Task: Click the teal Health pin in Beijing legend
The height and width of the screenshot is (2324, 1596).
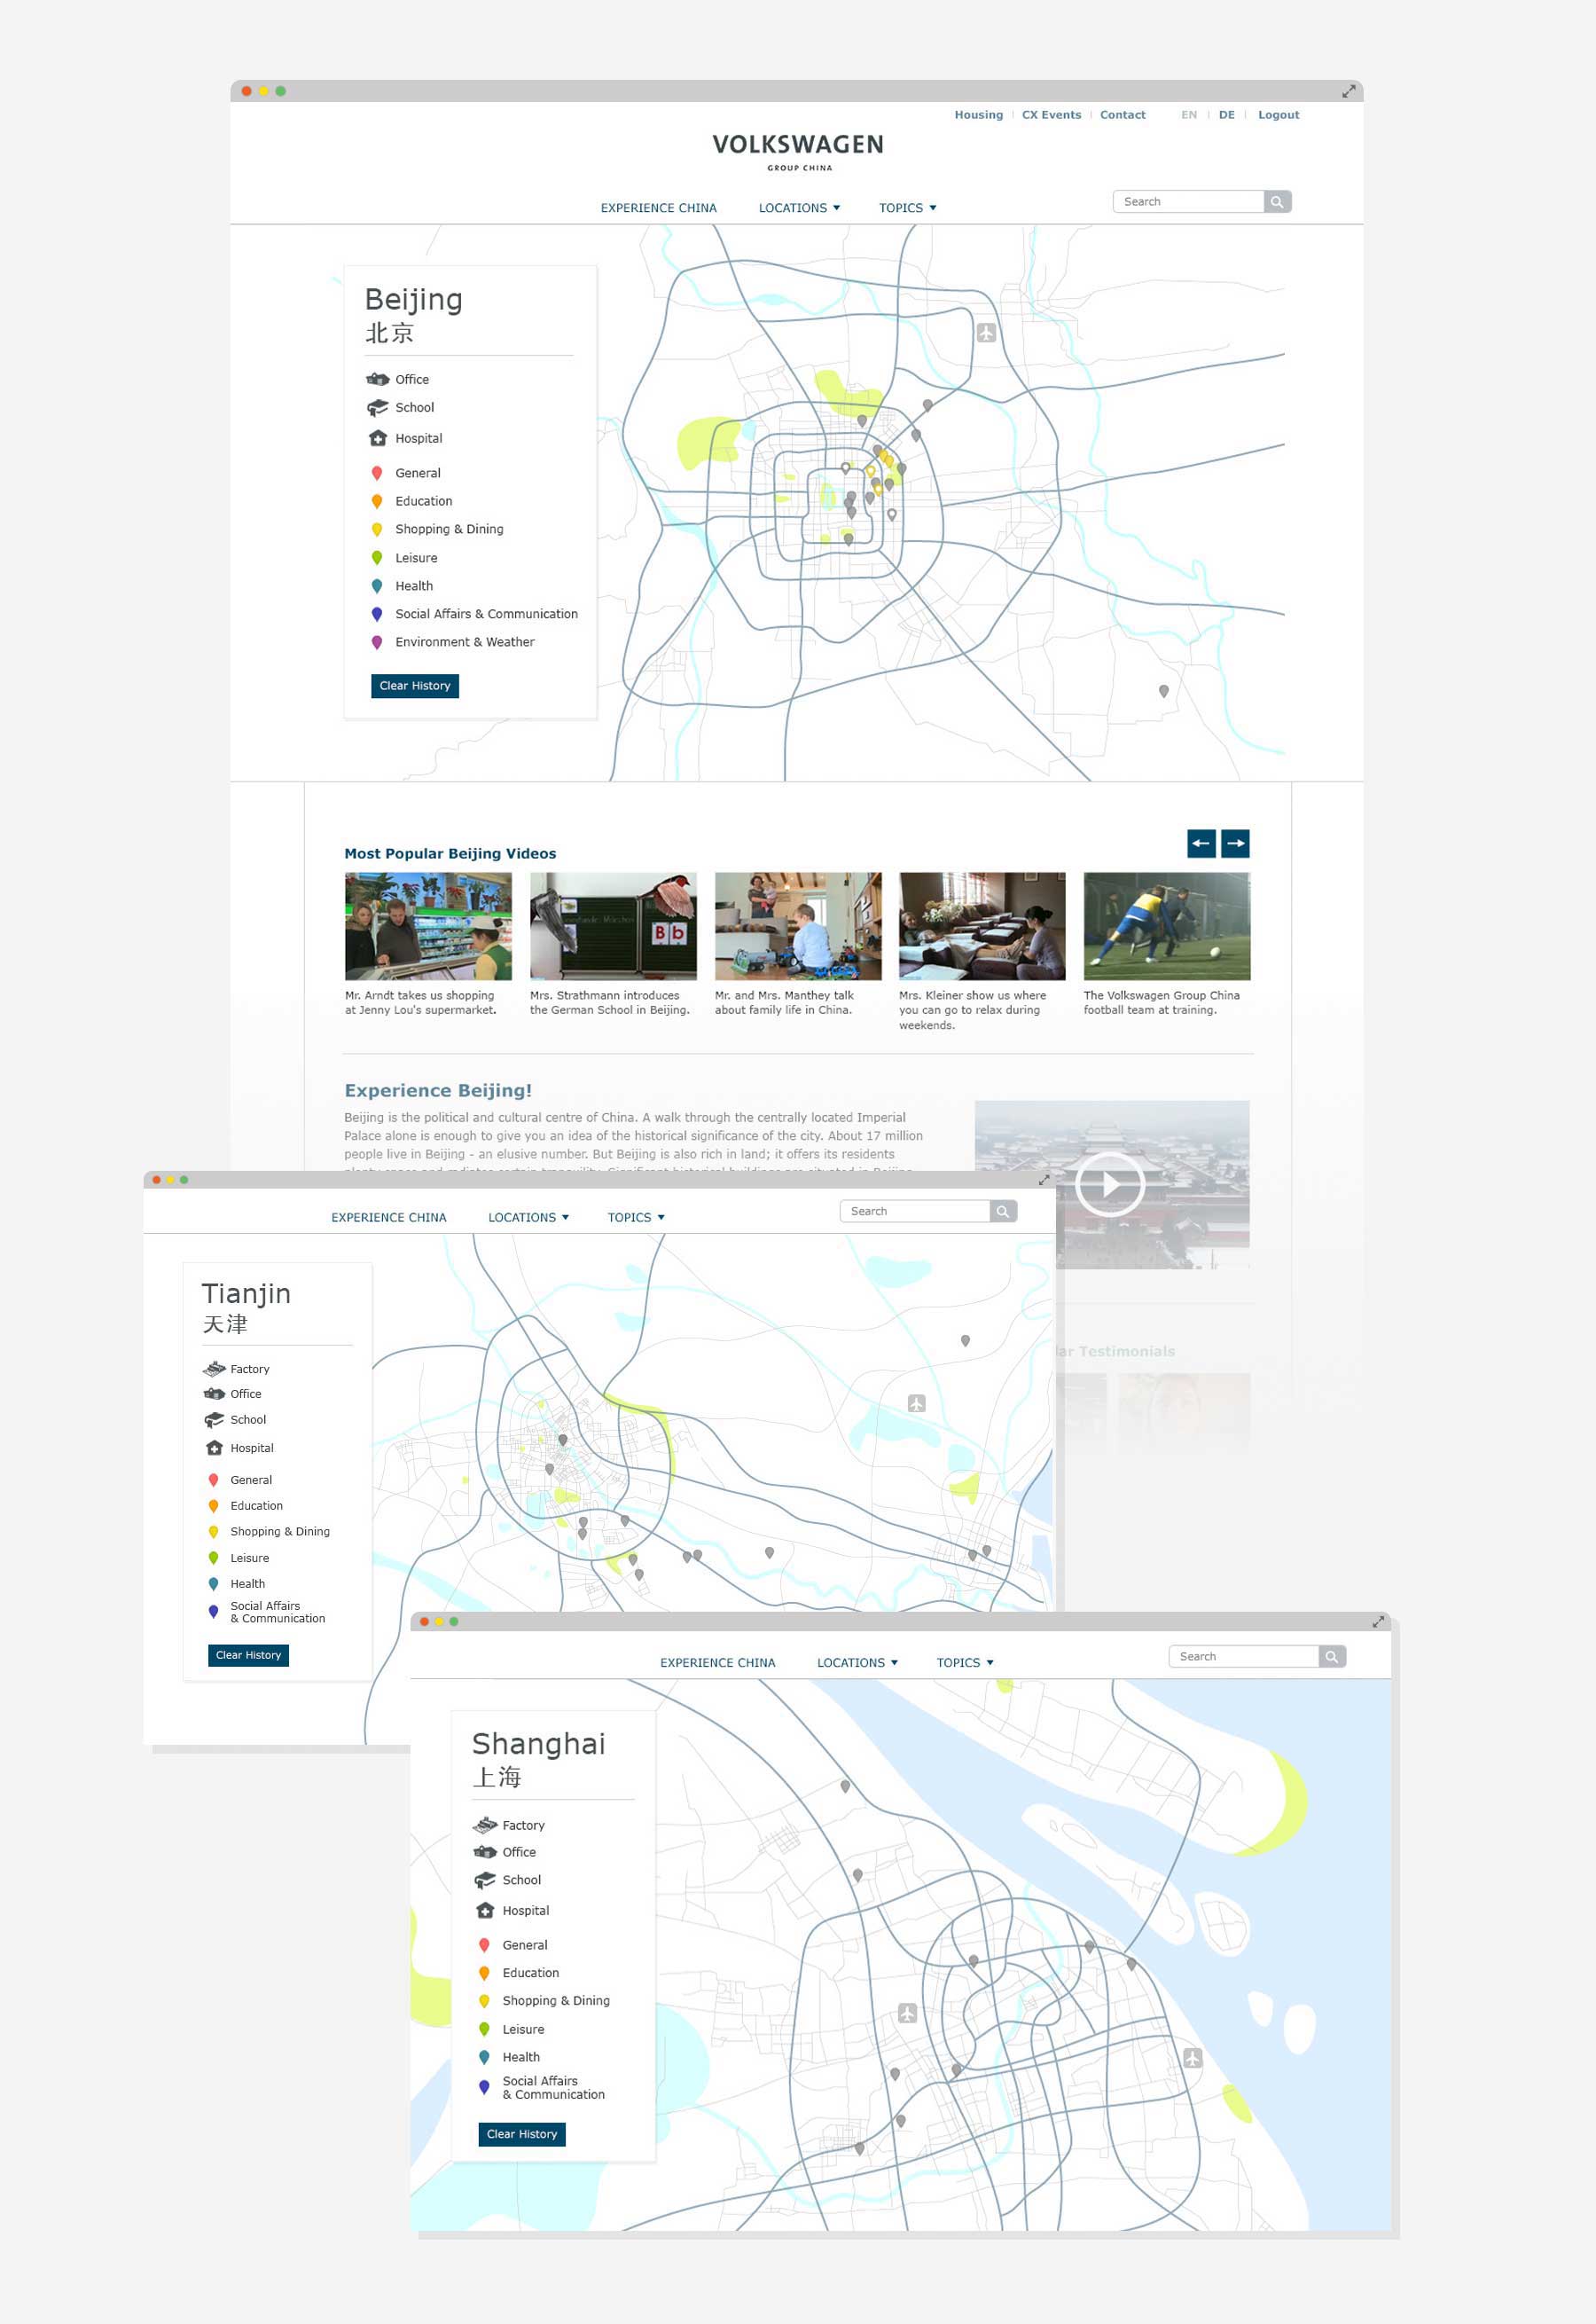Action: coord(377,586)
